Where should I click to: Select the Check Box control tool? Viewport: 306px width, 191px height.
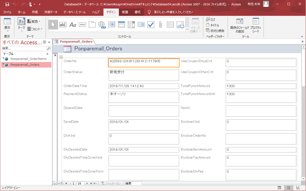[x=151, y=24]
